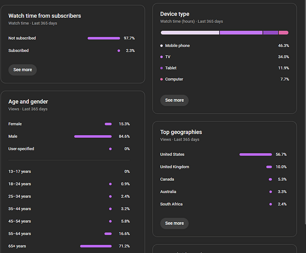Click the Top geographies card heading
The width and height of the screenshot is (306, 253).
[181, 132]
